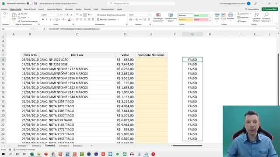Click the percent style icon

point(136,20)
